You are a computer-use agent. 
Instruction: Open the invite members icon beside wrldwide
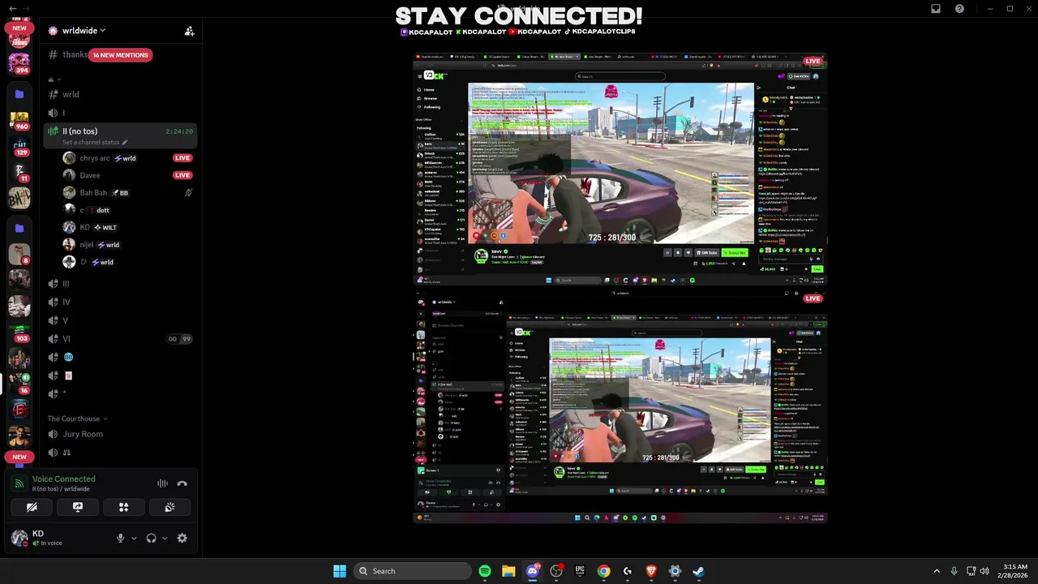189,31
